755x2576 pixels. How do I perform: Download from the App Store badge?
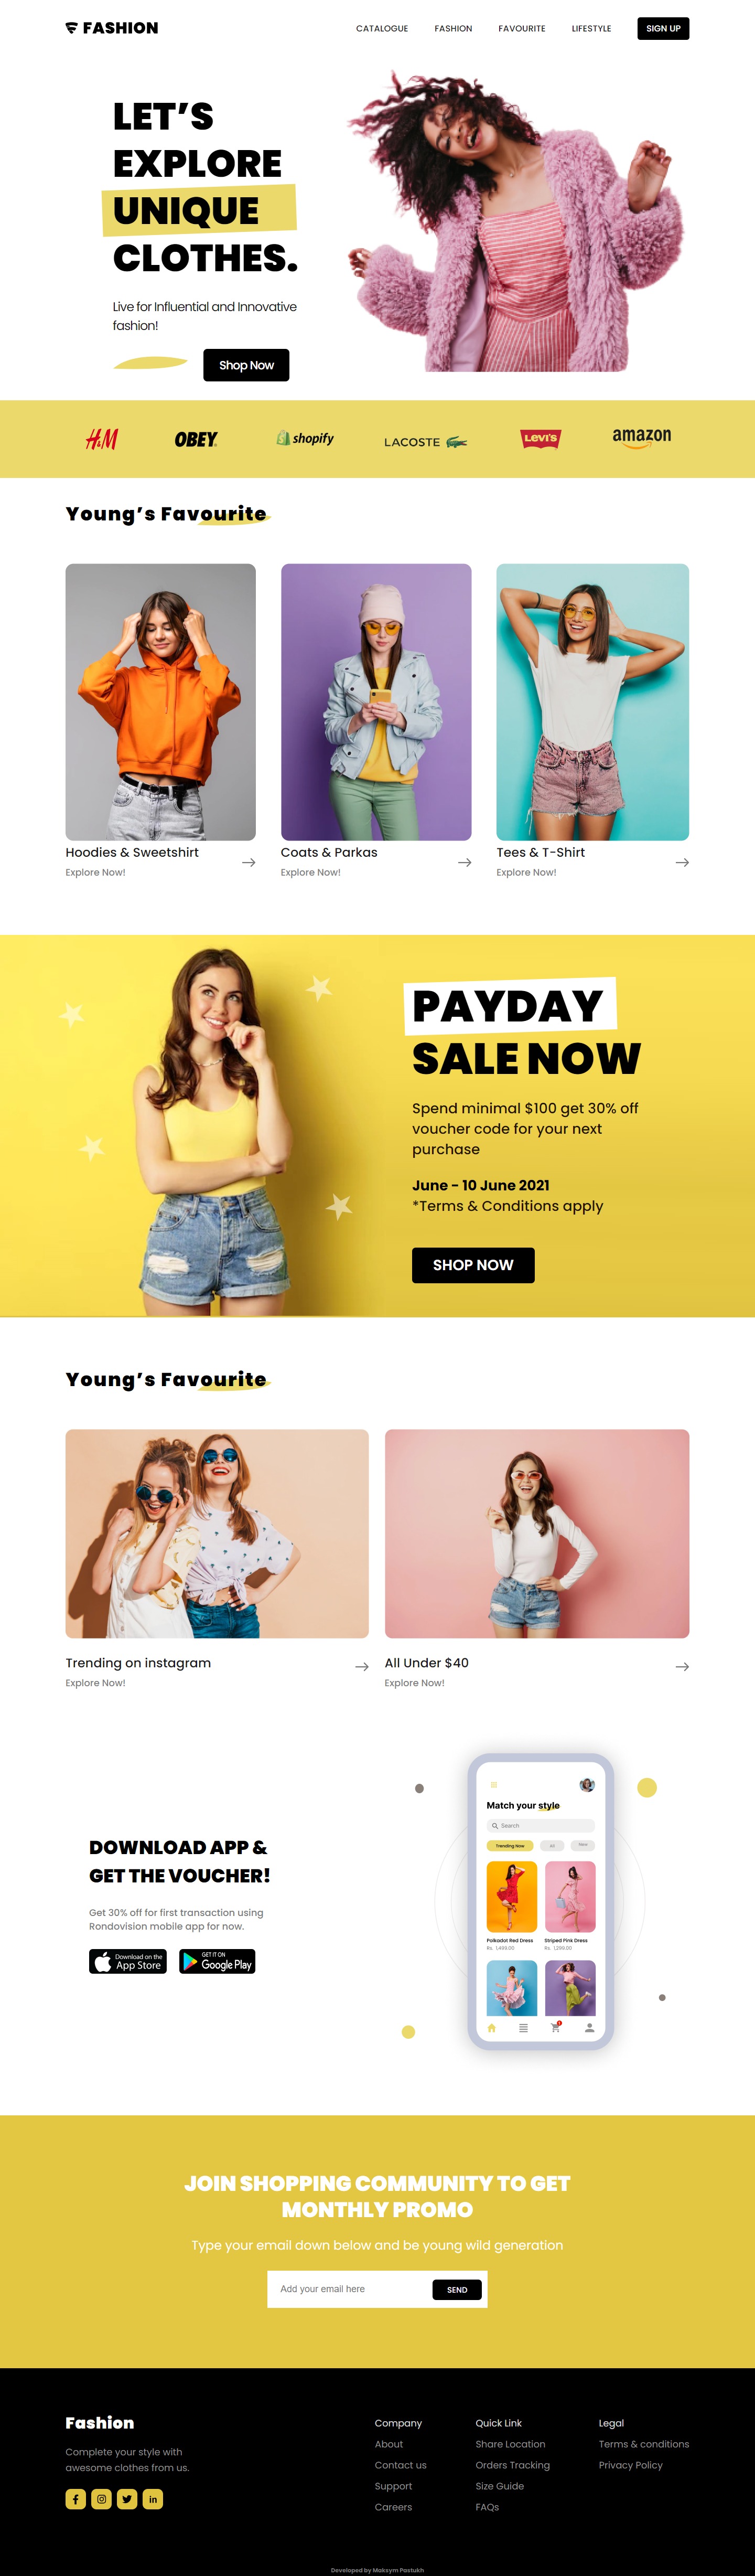click(128, 1961)
